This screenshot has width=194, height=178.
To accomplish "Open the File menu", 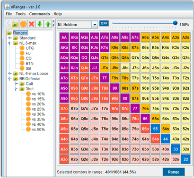I will [9, 14].
